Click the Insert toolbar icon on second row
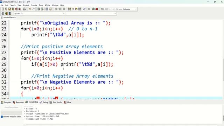Screen dimensions: 224x126 point(3,13)
